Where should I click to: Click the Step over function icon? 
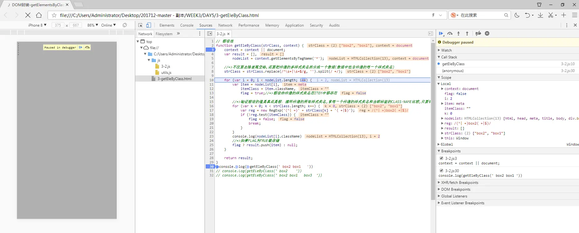click(450, 34)
